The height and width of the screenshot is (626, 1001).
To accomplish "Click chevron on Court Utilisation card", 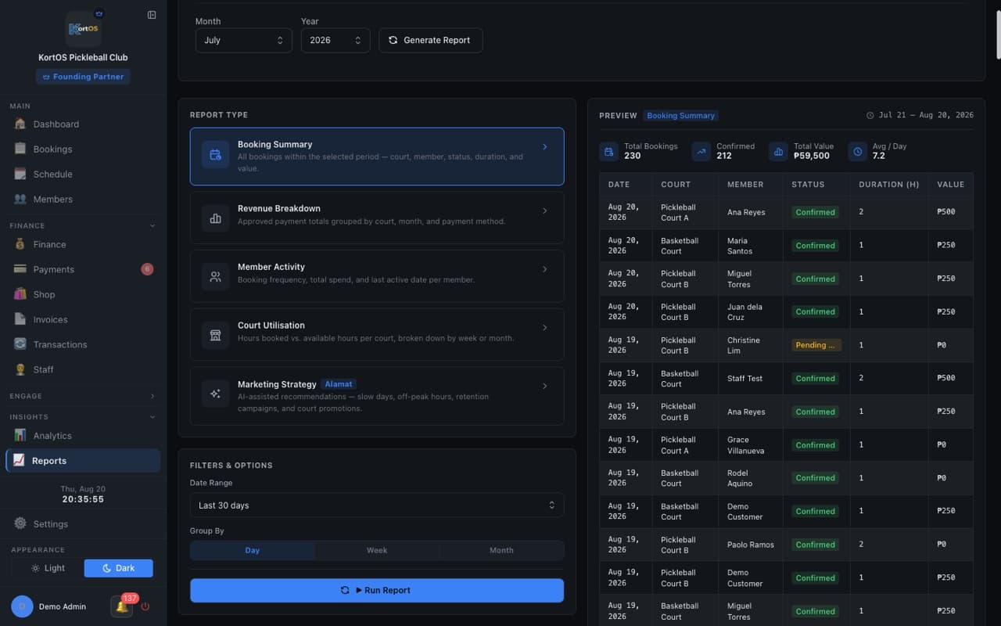I will point(545,327).
